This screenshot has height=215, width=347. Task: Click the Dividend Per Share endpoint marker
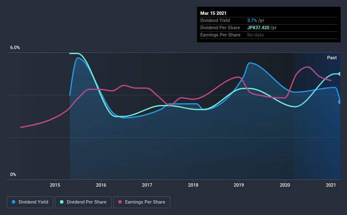click(340, 74)
